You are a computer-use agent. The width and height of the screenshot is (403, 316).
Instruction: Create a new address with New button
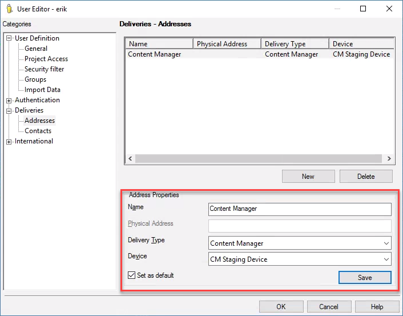coord(308,176)
